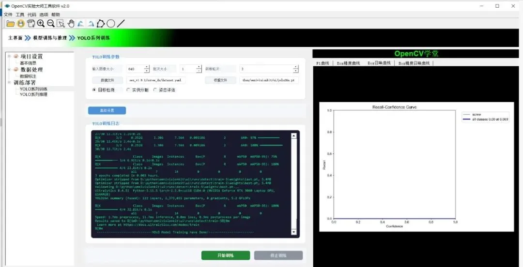Select 基本信息 in the tree

click(28, 63)
